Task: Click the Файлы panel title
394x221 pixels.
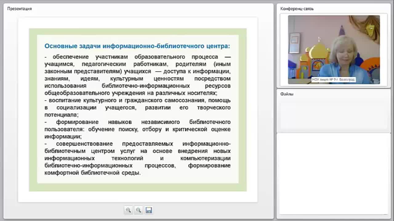Action: pos(287,94)
